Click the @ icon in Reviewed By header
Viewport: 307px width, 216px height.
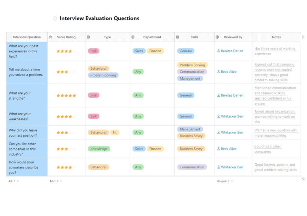pyautogui.click(x=217, y=37)
